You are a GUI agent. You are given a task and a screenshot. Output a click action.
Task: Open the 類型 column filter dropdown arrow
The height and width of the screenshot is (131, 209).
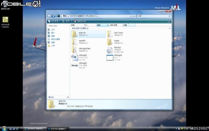pos(108,25)
